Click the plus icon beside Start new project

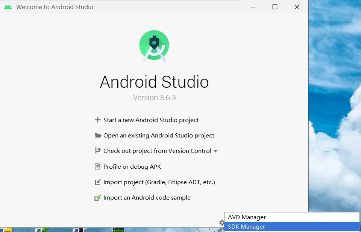98,120
